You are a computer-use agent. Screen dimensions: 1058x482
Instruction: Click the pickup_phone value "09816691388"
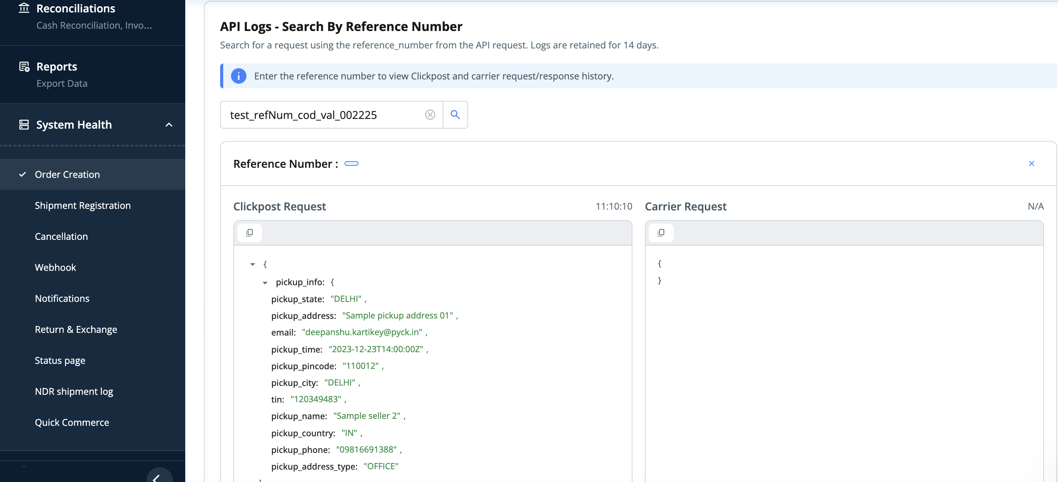click(366, 449)
